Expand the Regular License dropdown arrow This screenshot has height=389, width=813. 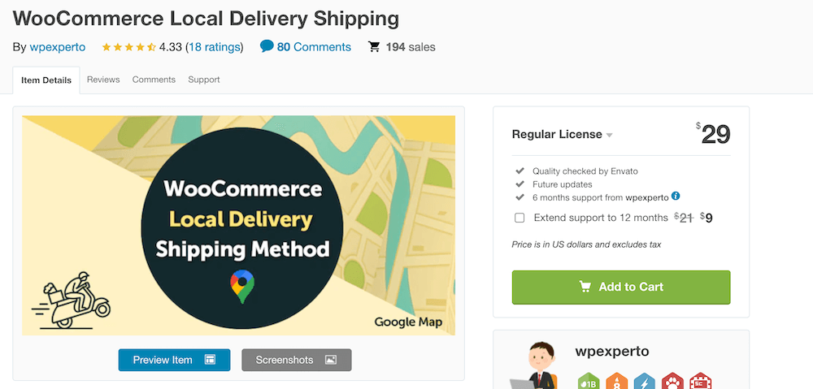(609, 135)
